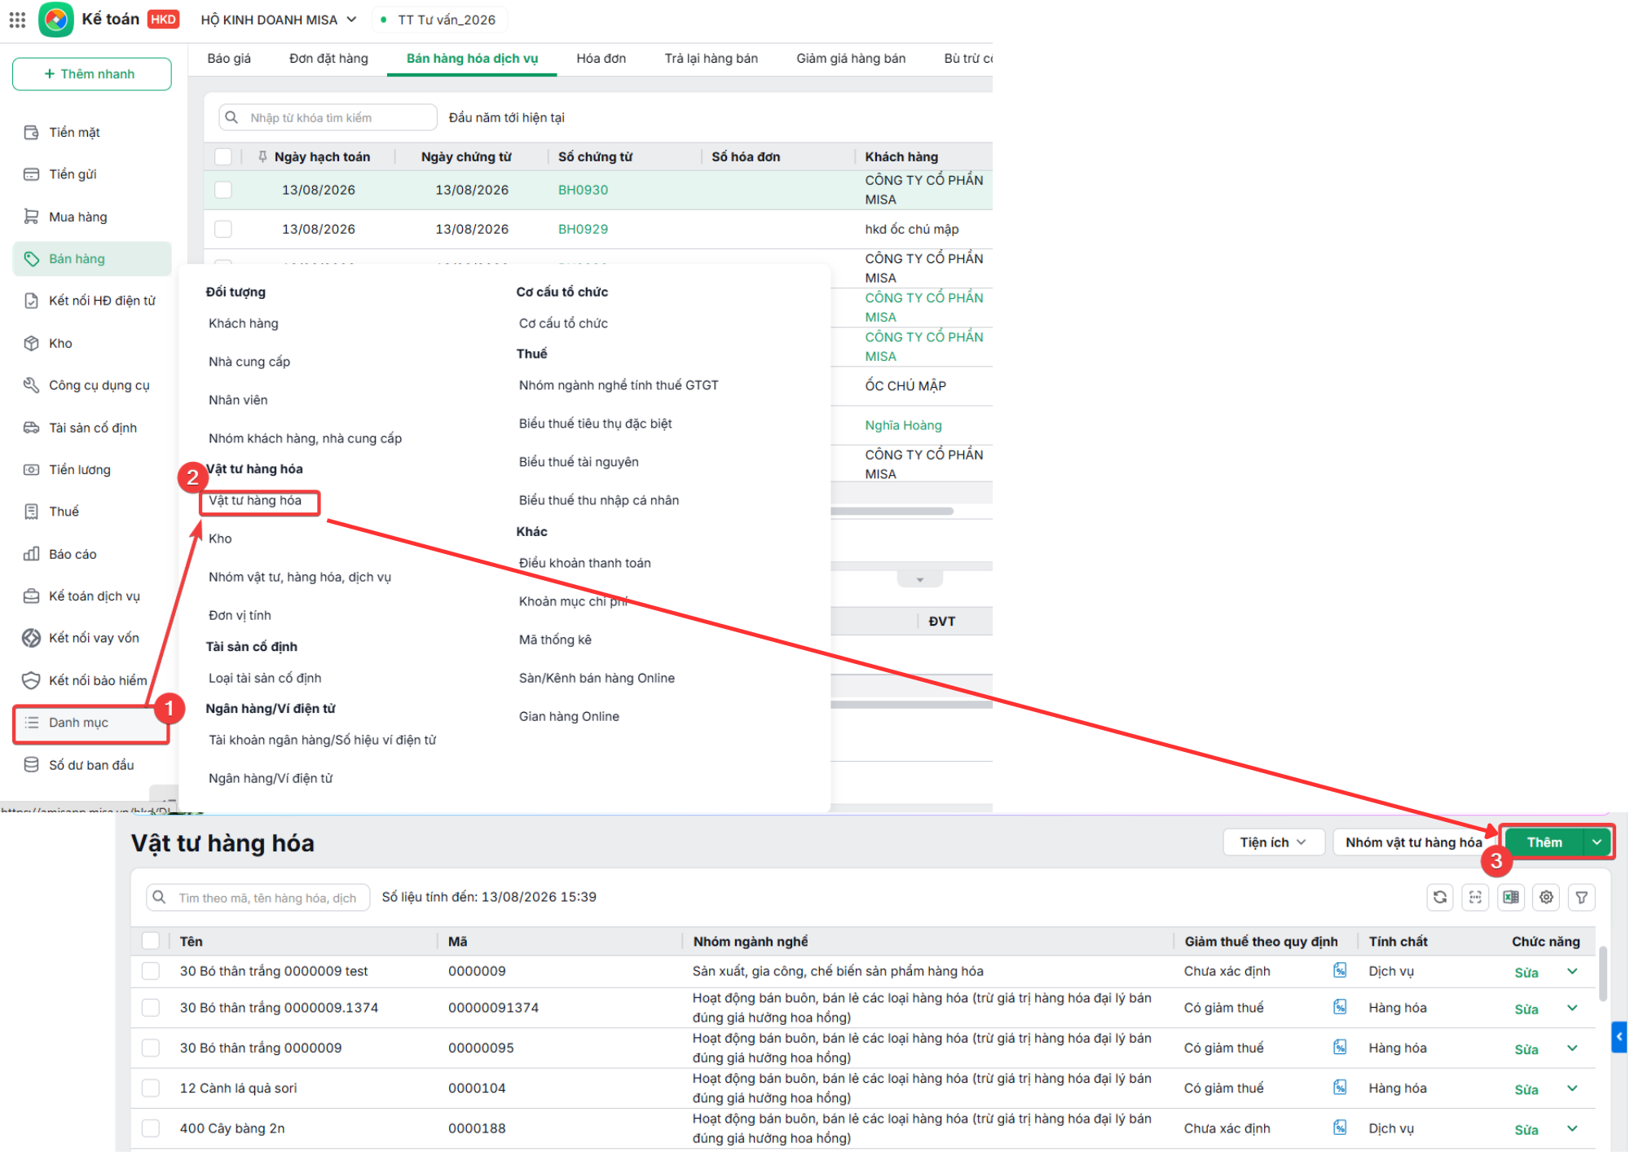Open the Nghĩa Hoàng customer link
This screenshot has width=1630, height=1152.
(x=903, y=425)
